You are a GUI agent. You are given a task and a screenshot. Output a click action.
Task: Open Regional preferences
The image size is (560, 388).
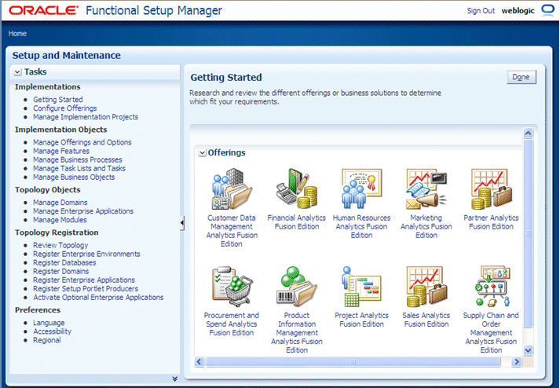[47, 340]
